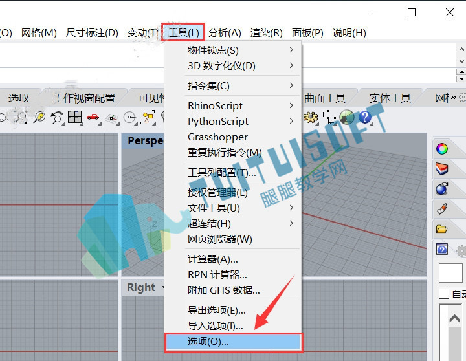Image resolution: width=466 pixels, height=361 pixels.
Task: Expand the 超连结(H) submenu
Action: point(232,223)
